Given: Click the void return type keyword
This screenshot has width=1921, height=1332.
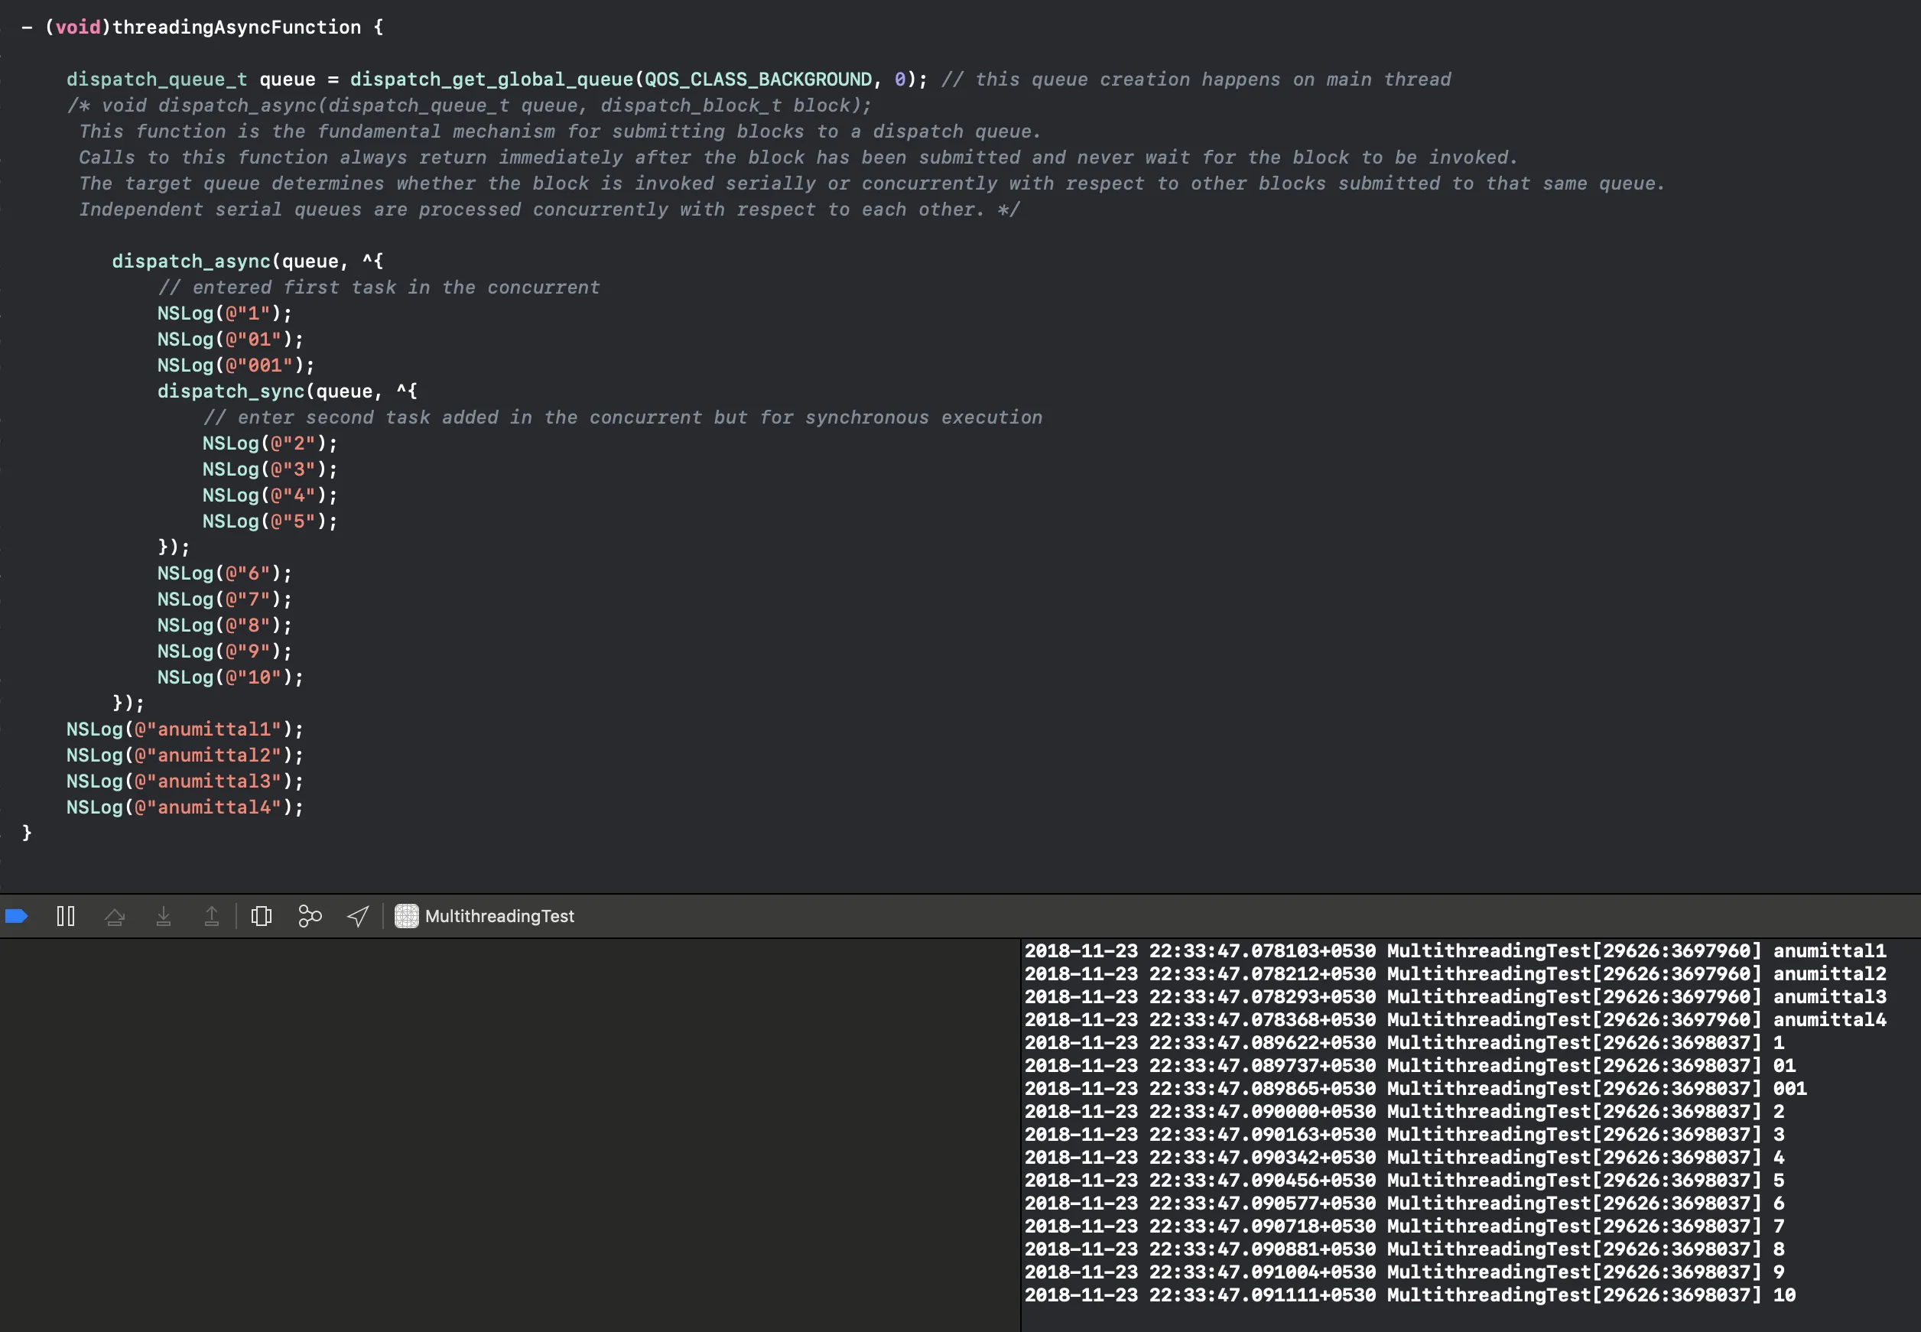Looking at the screenshot, I should (x=79, y=27).
